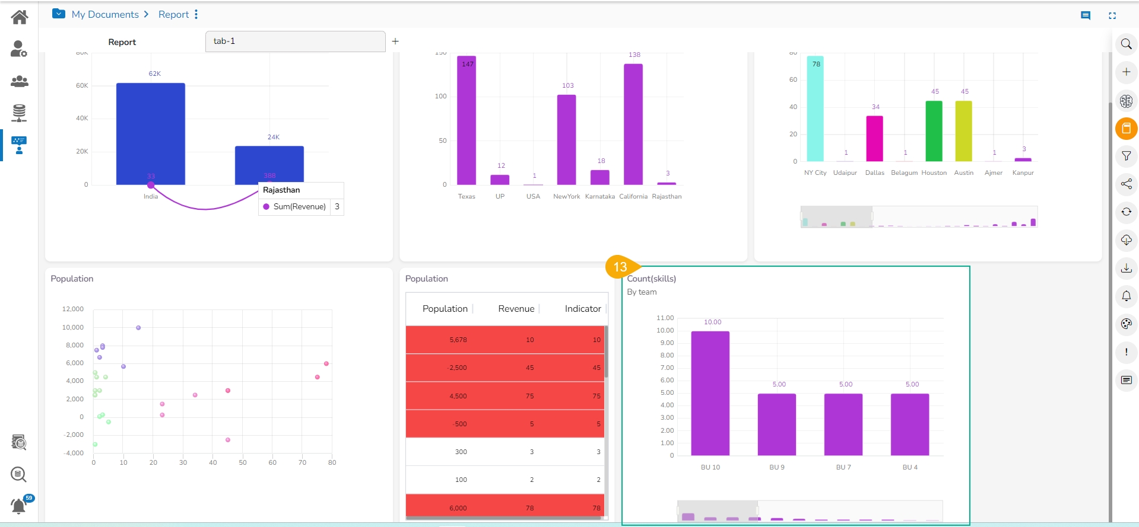The width and height of the screenshot is (1139, 527).
Task: Click the table's vertical scrollbar
Action: (606, 352)
